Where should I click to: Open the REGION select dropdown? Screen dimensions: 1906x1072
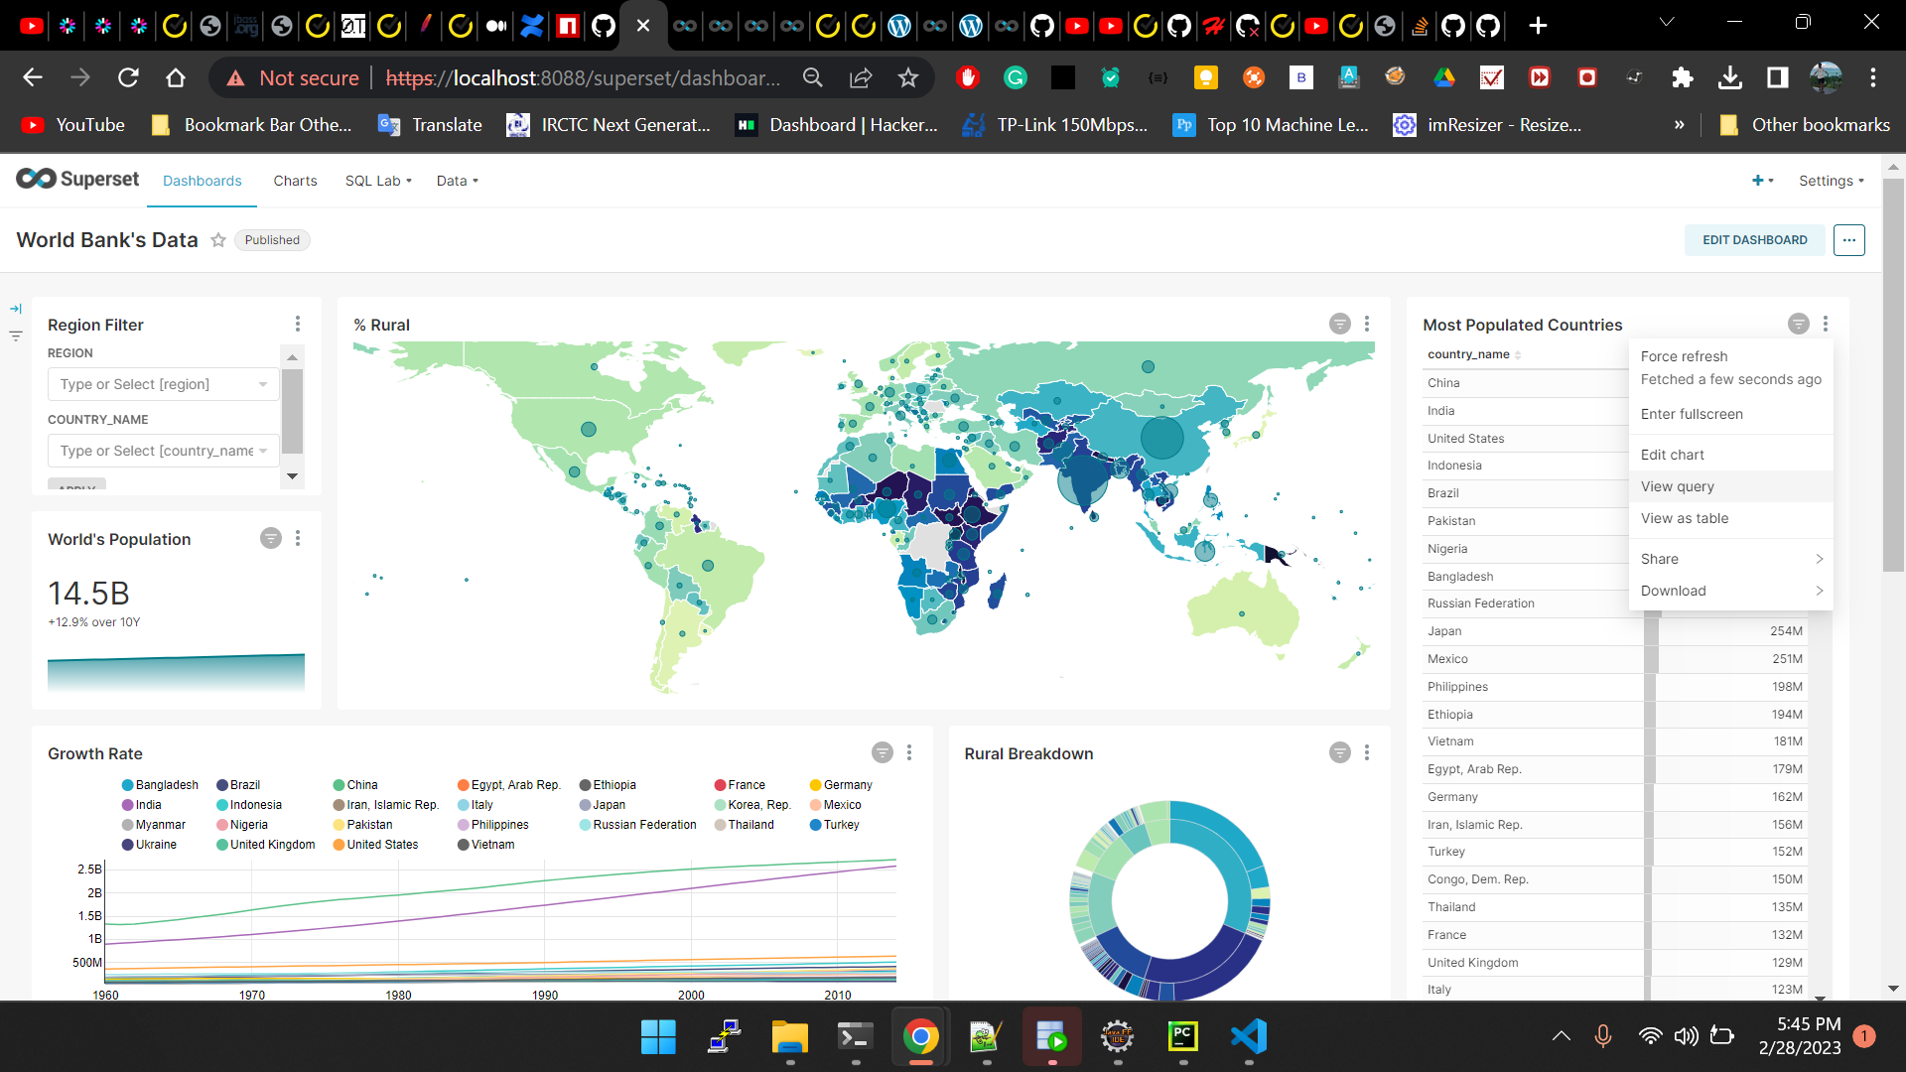[x=163, y=384]
